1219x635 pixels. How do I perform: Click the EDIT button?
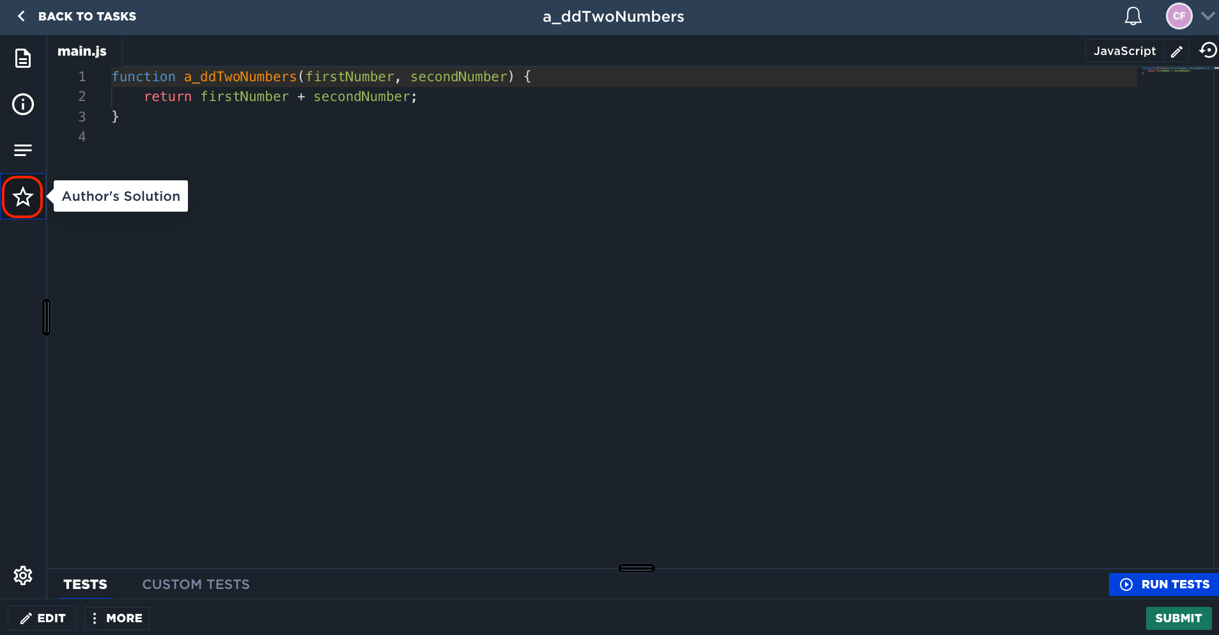coord(41,618)
